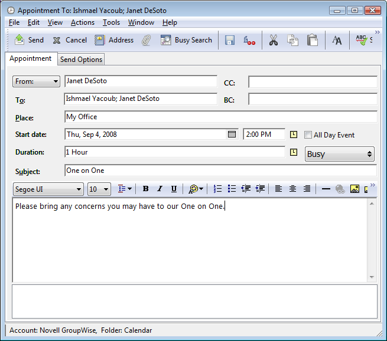Switch to the Send Options tab
Screen dimensions: 387x341
tap(81, 60)
